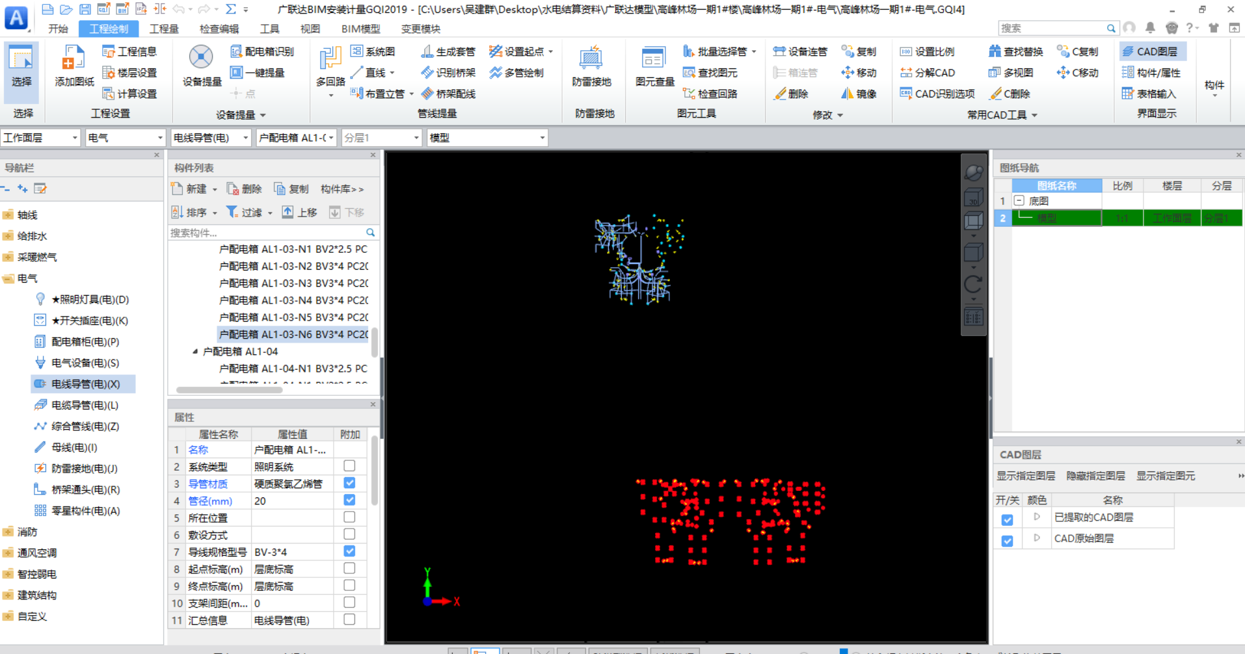The height and width of the screenshot is (654, 1245).
Task: Expand 已提取的CAD图层 row
Action: 1037,517
